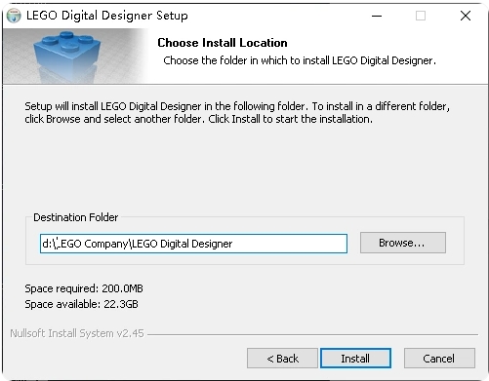Viewport: 489px width, 381px height.
Task: Click the setup globe icon in title bar
Action: coord(14,16)
